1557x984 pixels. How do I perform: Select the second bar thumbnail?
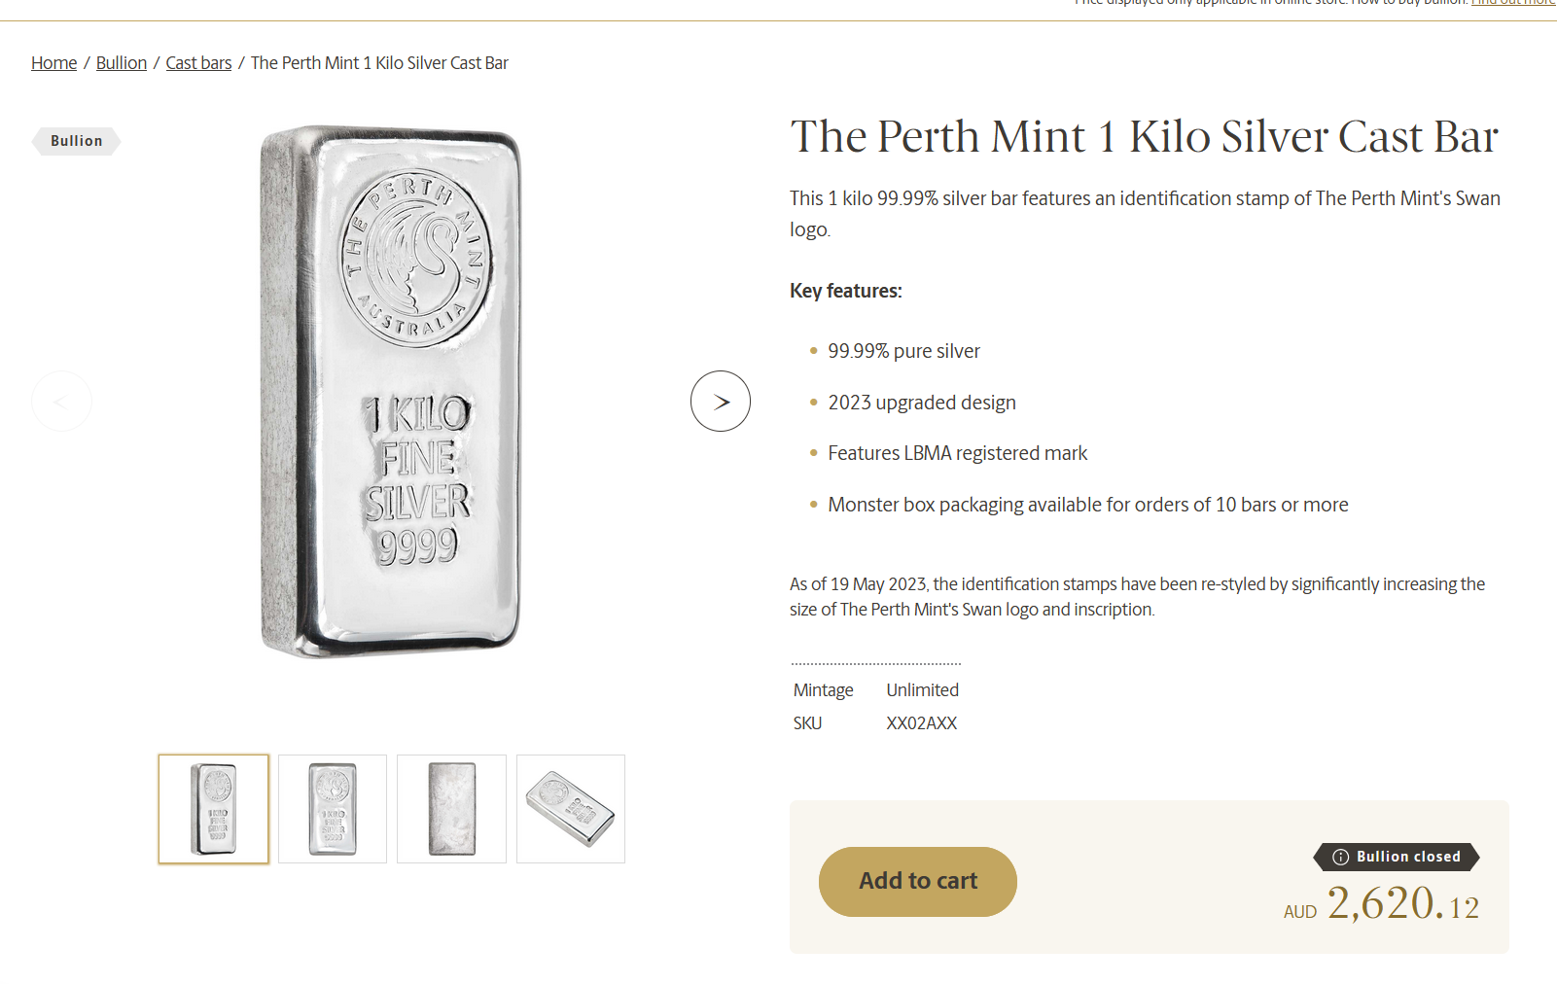tap(333, 809)
